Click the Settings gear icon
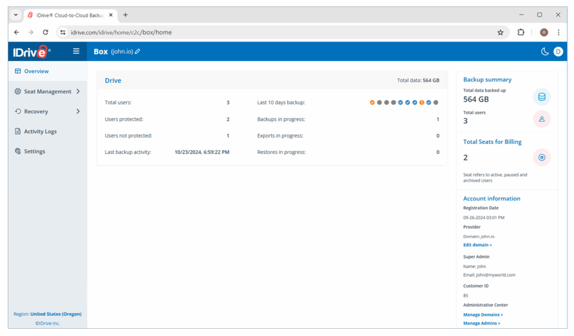Image resolution: width=574 pixels, height=336 pixels. [17, 151]
